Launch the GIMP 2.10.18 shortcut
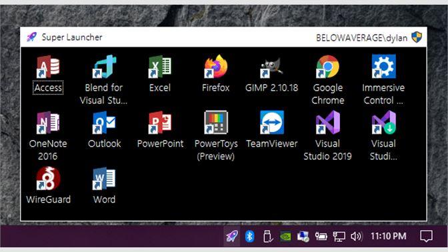The width and height of the screenshot is (448, 252). point(271,67)
